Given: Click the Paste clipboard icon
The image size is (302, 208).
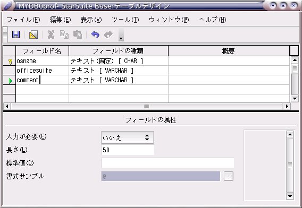Looking at the screenshot, I should pos(78,34).
